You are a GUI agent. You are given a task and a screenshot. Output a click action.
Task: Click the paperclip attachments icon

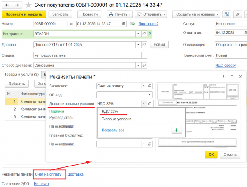[238, 14]
